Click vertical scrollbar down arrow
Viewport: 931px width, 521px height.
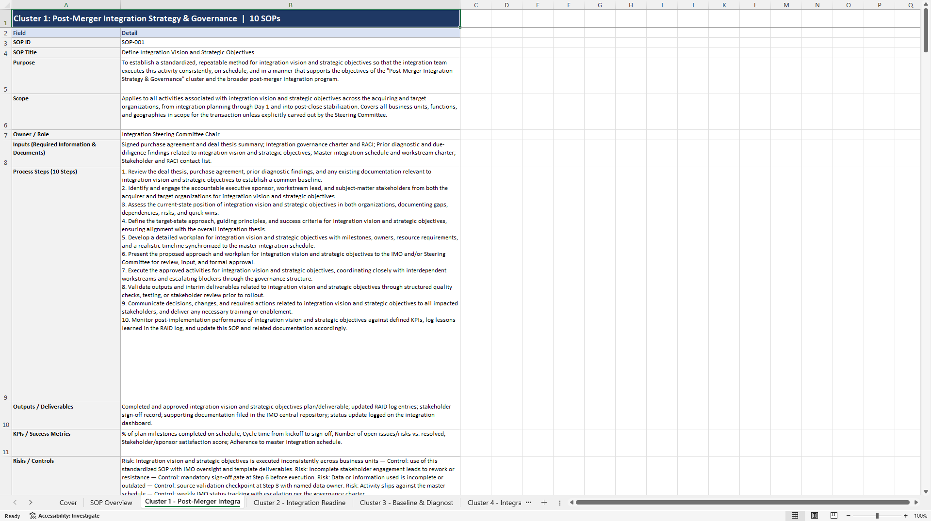point(926,491)
